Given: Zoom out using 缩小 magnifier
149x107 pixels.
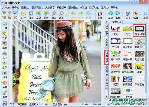Looking at the screenshot, I should [x=61, y=15].
